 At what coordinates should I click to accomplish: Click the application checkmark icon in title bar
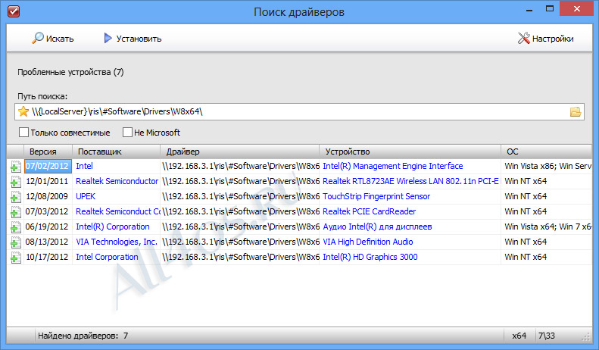(14, 11)
